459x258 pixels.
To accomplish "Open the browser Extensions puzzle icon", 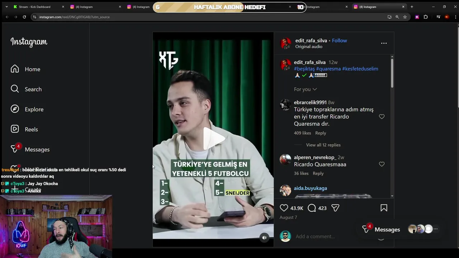I will (x=426, y=17).
